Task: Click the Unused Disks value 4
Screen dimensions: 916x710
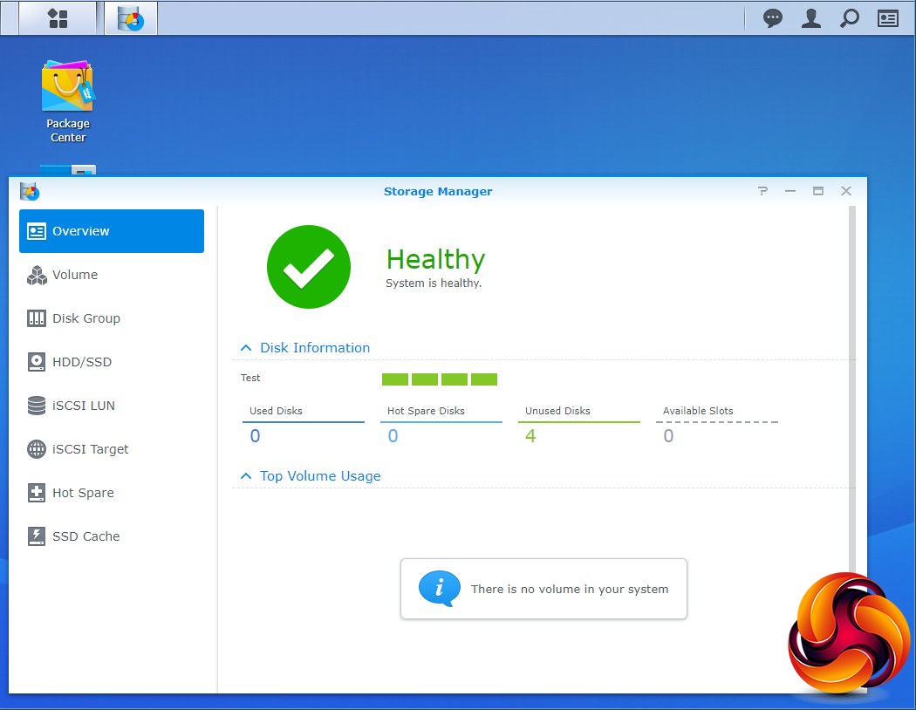Action: pos(530,436)
